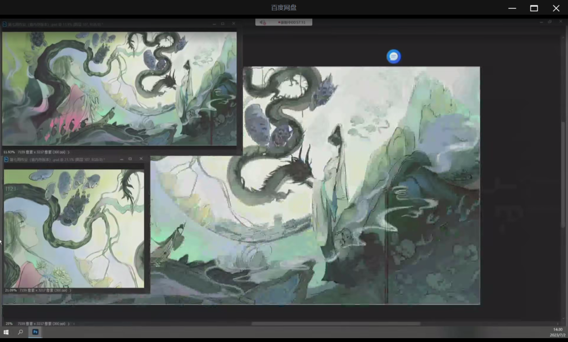Maximize the 11.93% zoom document window
This screenshot has width=568, height=342.
[223, 24]
